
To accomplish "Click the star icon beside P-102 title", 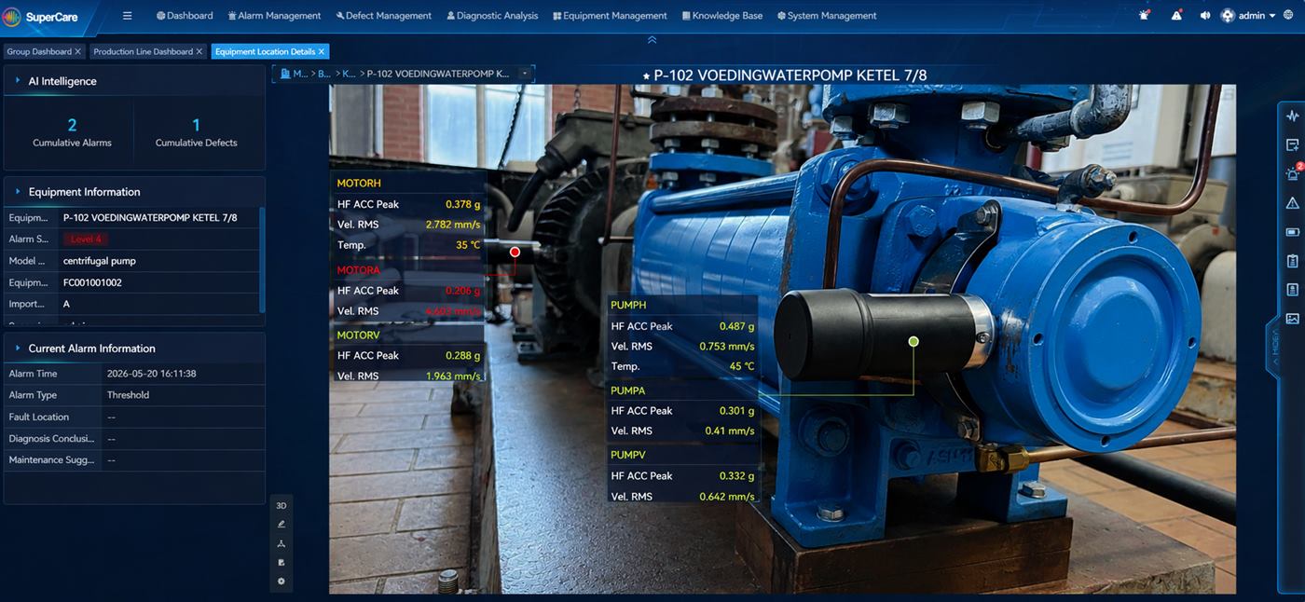I will click(x=646, y=76).
